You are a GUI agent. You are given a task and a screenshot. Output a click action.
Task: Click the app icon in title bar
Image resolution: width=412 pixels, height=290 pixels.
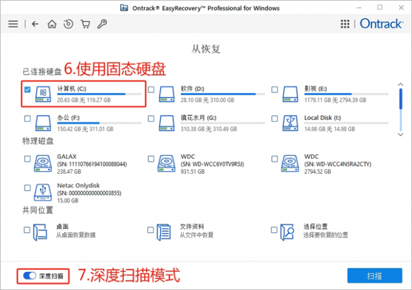tap(124, 8)
